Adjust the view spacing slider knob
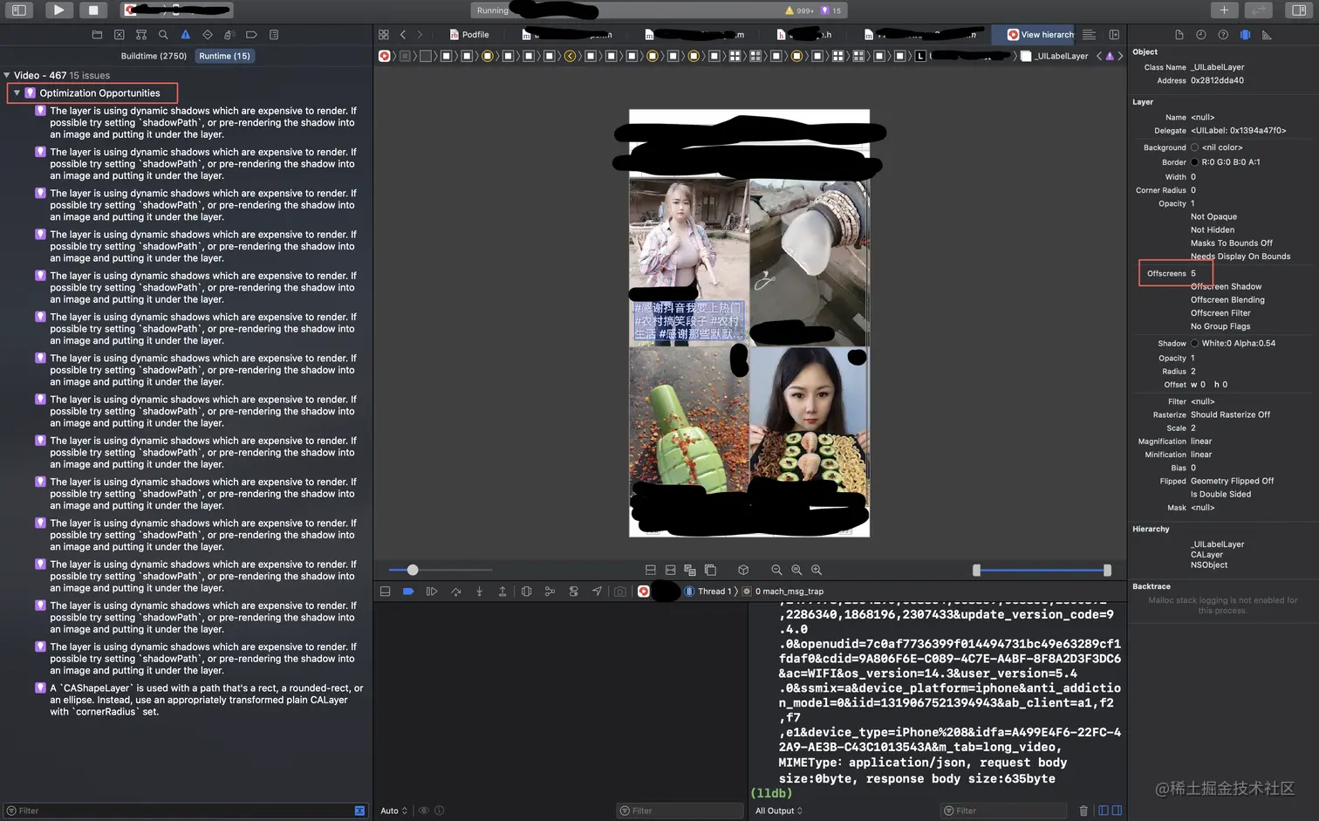This screenshot has height=821, width=1319. (413, 570)
